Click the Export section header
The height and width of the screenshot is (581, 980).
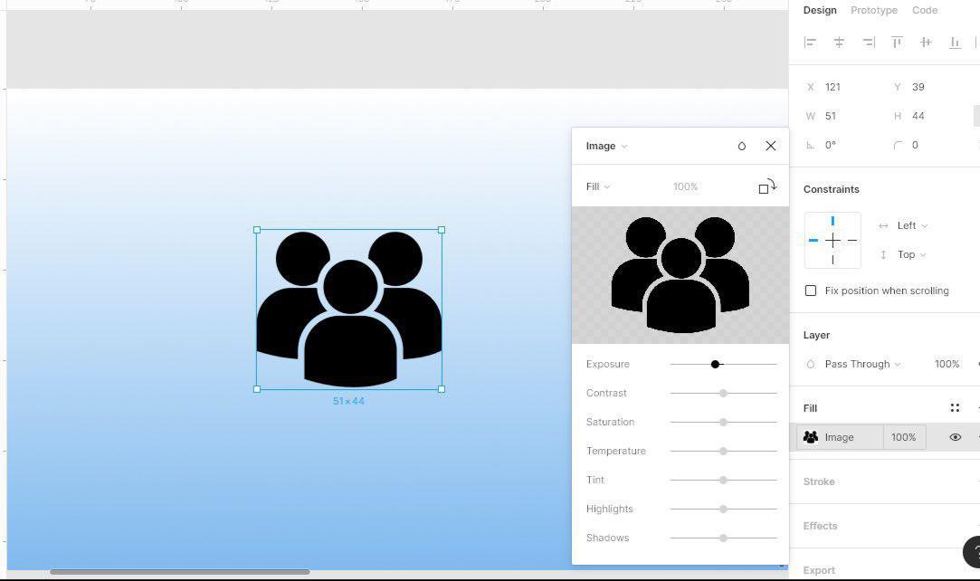[x=819, y=570]
